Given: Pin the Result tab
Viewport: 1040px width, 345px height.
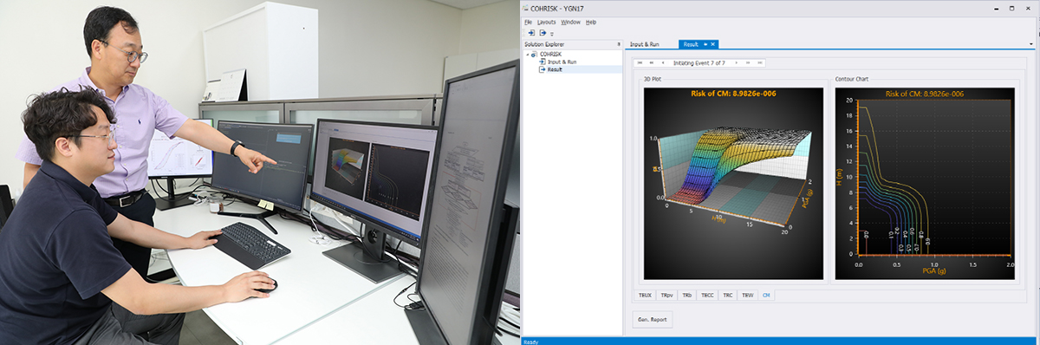Looking at the screenshot, I should [705, 44].
